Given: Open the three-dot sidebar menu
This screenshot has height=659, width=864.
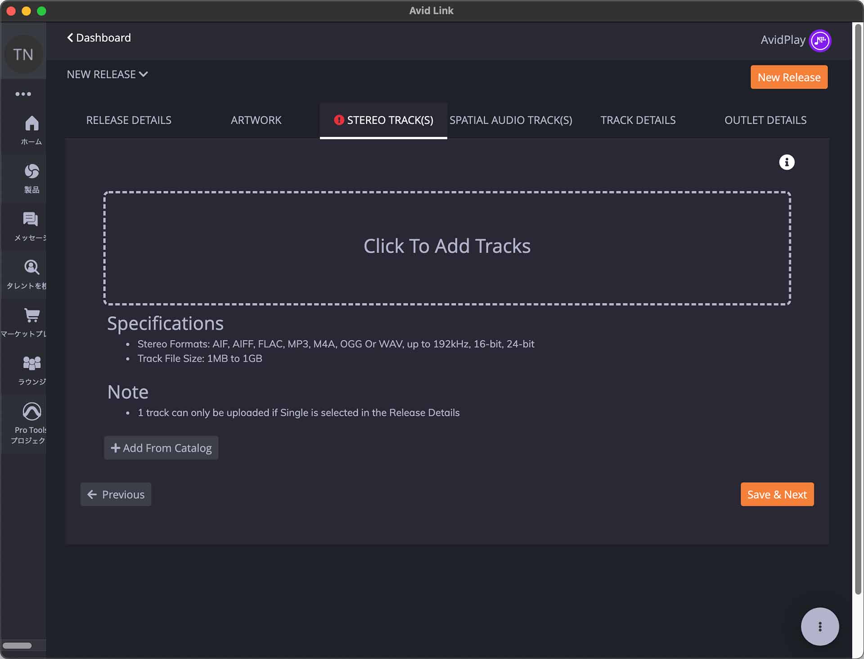Looking at the screenshot, I should pyautogui.click(x=23, y=94).
